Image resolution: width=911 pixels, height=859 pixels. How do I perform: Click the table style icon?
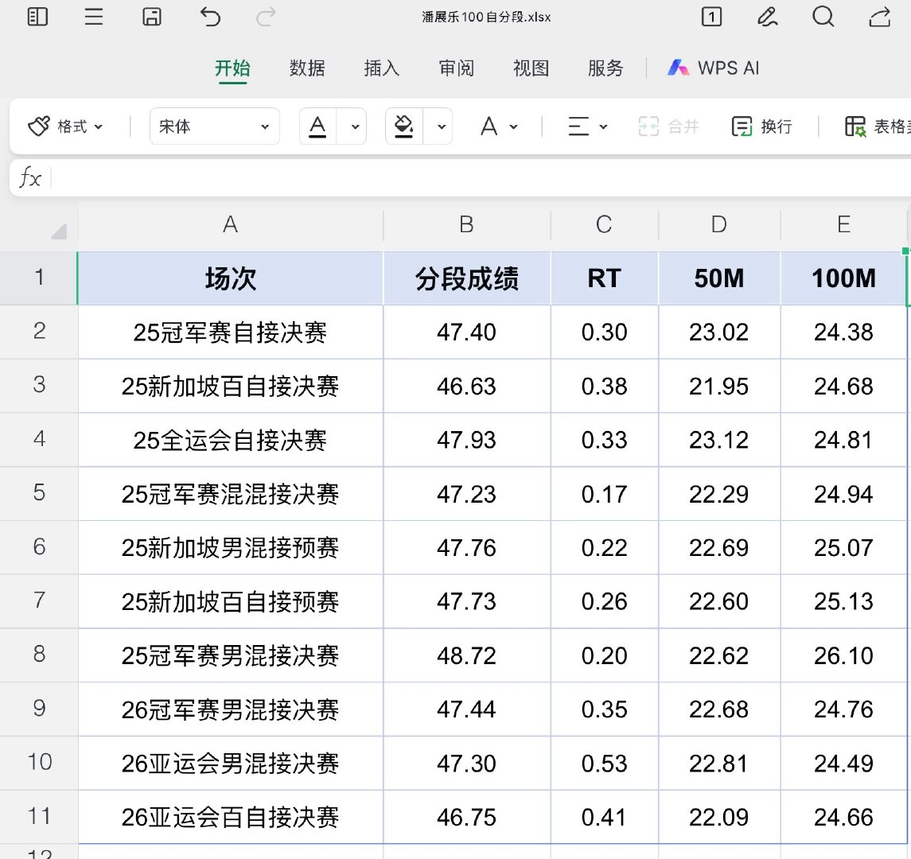point(855,126)
